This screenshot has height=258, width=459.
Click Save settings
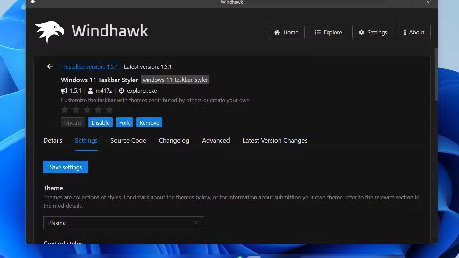tap(65, 167)
